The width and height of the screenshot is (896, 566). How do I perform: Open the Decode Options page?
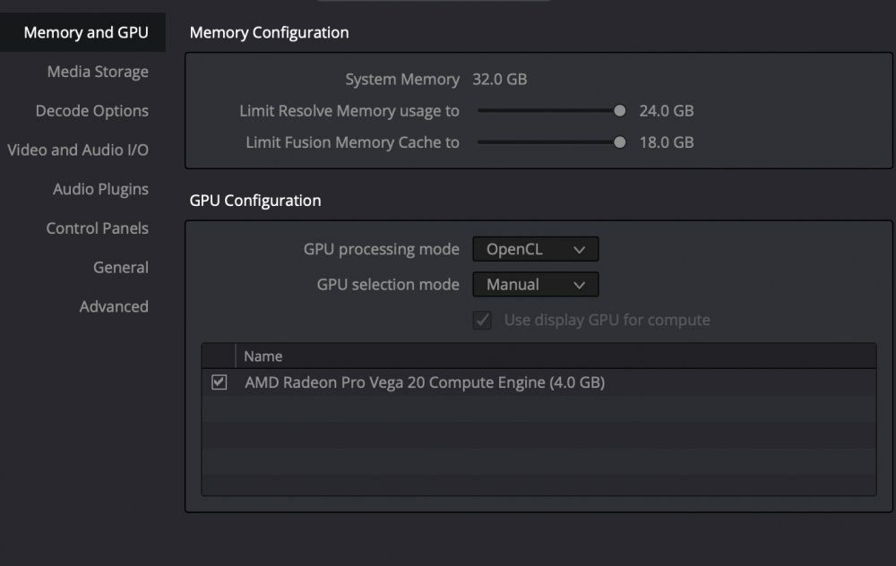pos(90,110)
